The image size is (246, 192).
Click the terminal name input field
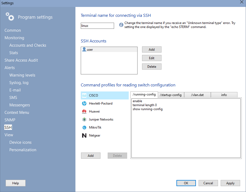click(97, 26)
